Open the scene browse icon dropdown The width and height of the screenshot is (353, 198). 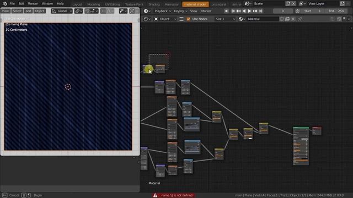pos(248,4)
